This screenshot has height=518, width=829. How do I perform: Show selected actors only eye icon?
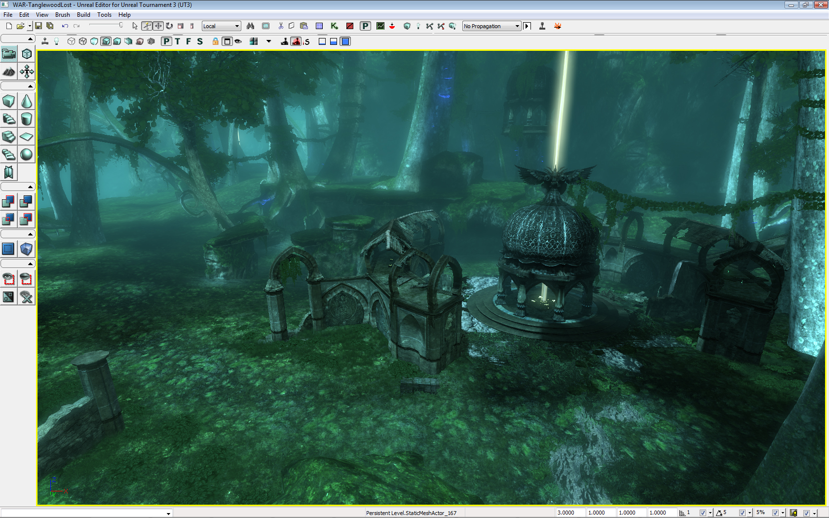9,279
